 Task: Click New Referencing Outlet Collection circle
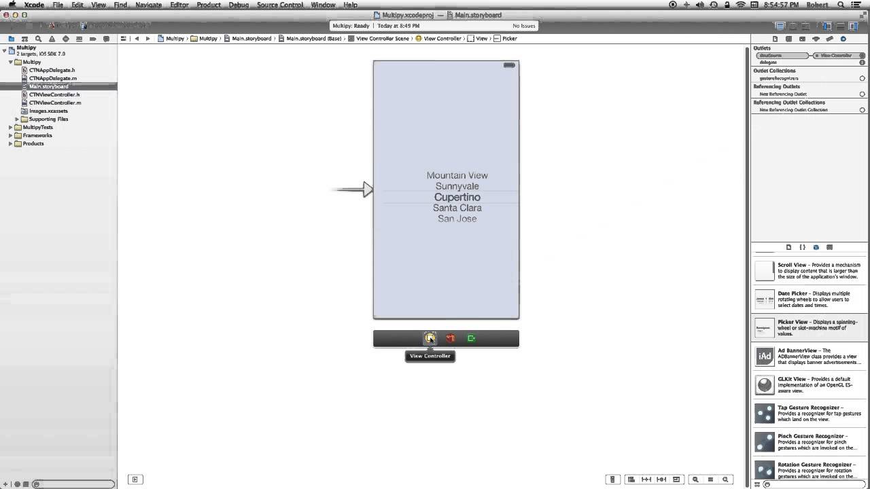pyautogui.click(x=862, y=110)
